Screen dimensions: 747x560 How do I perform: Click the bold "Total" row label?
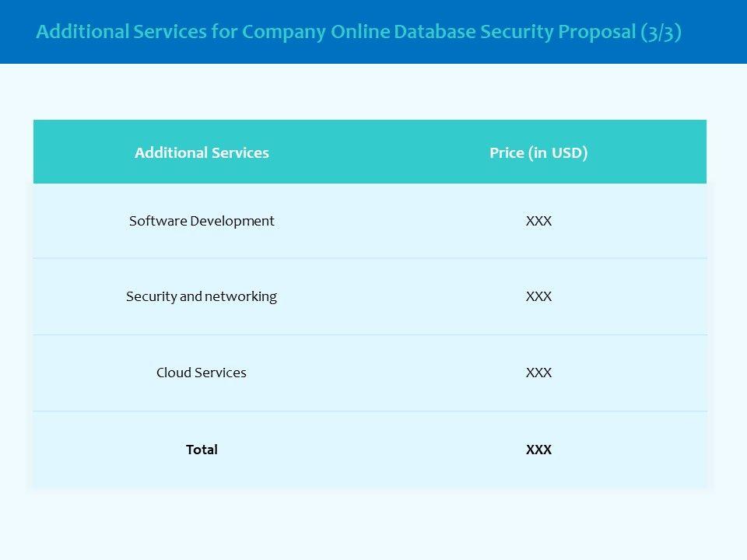click(x=202, y=450)
